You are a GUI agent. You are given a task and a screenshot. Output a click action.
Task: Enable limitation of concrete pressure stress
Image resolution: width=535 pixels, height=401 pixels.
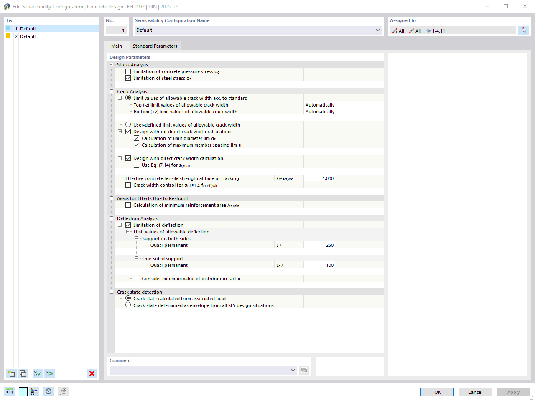point(128,71)
